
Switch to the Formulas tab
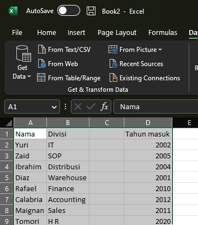(x=163, y=33)
